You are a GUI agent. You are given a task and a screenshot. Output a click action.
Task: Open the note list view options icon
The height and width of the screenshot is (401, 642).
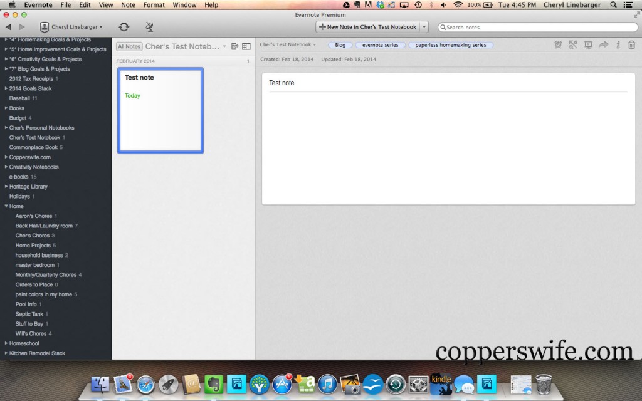click(x=246, y=46)
